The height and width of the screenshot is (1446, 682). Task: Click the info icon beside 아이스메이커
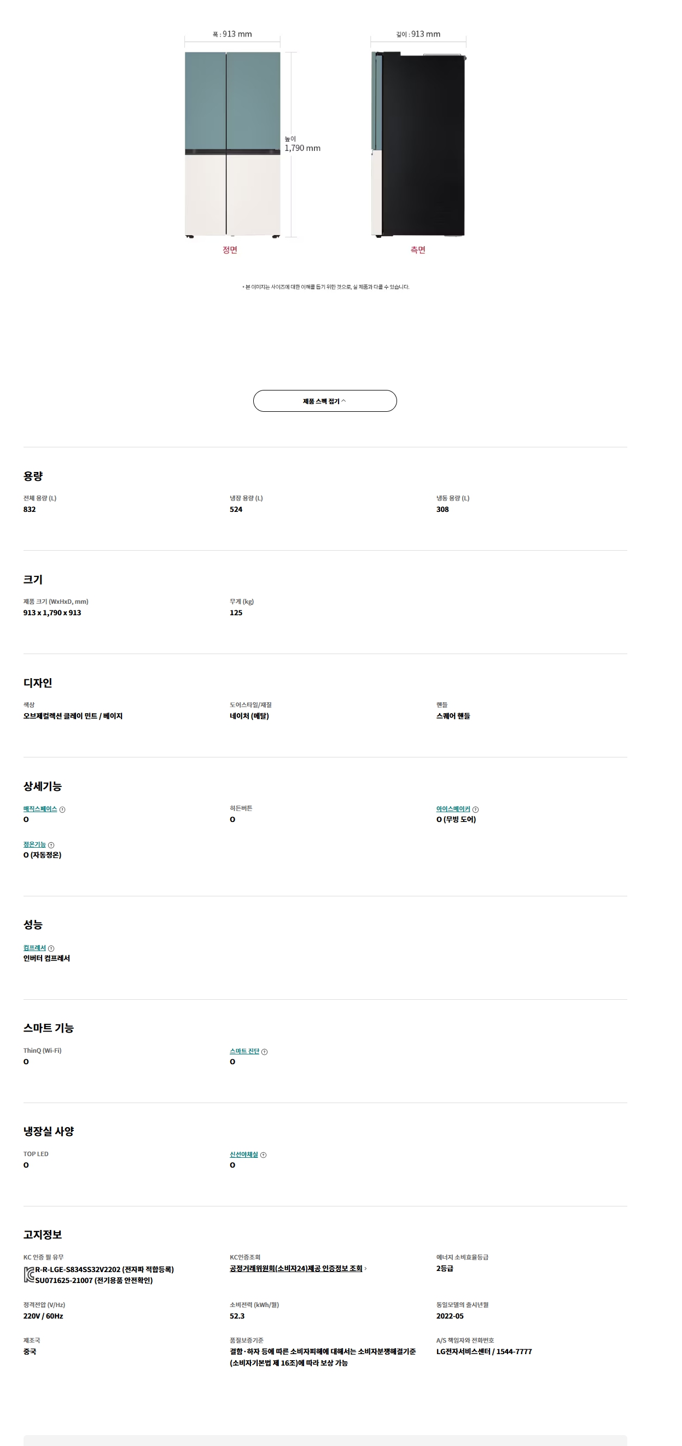click(x=475, y=809)
